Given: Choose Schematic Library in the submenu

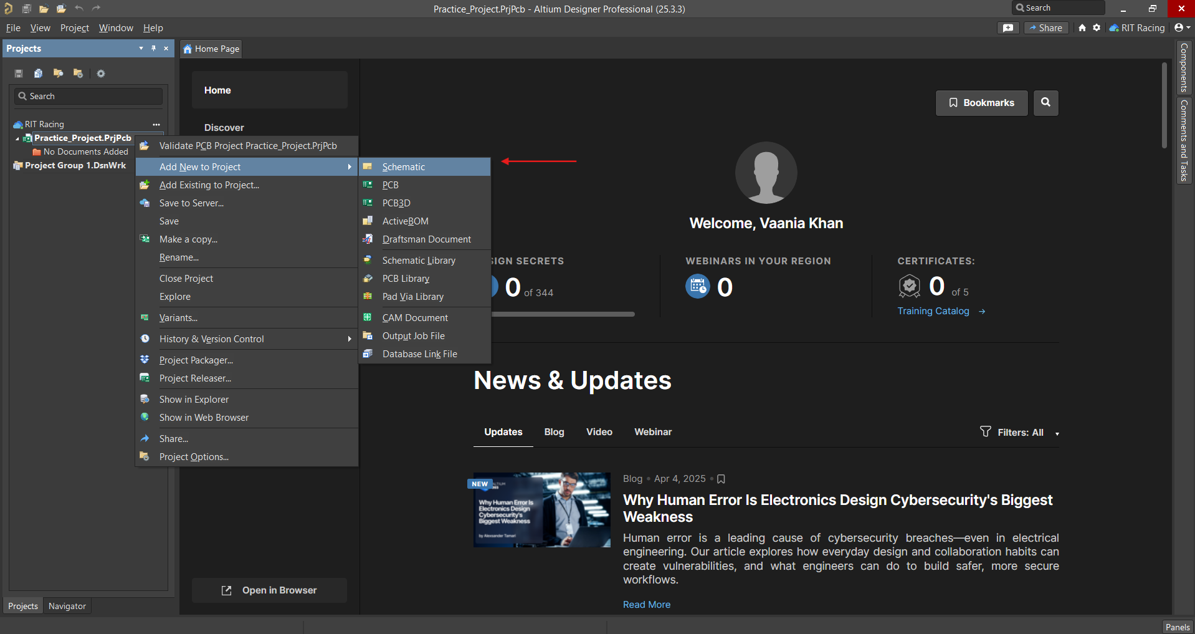Looking at the screenshot, I should coord(424,261).
